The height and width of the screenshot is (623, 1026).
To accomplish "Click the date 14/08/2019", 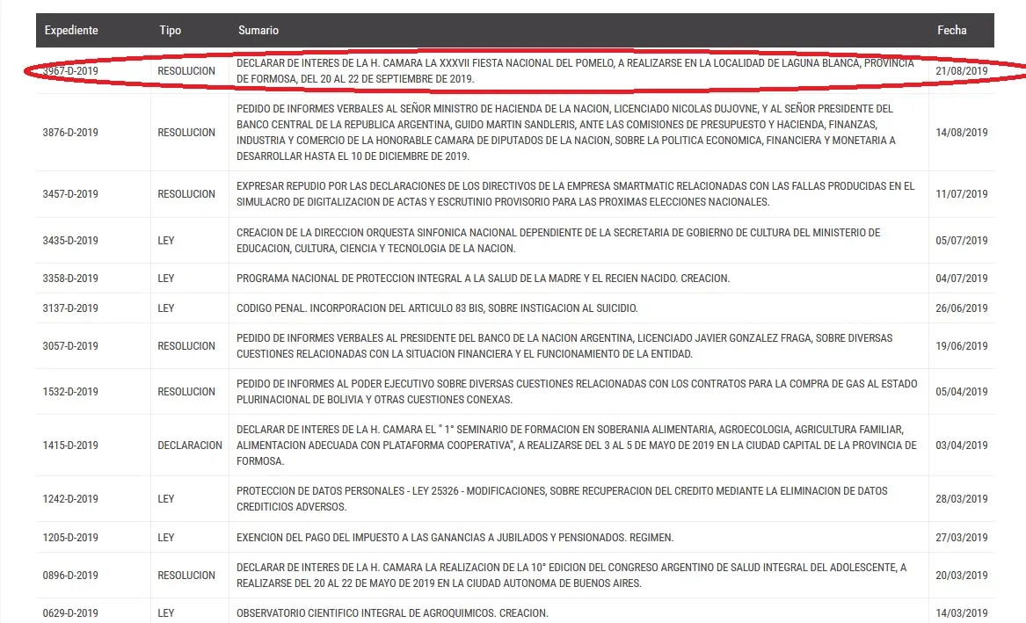I will point(961,132).
